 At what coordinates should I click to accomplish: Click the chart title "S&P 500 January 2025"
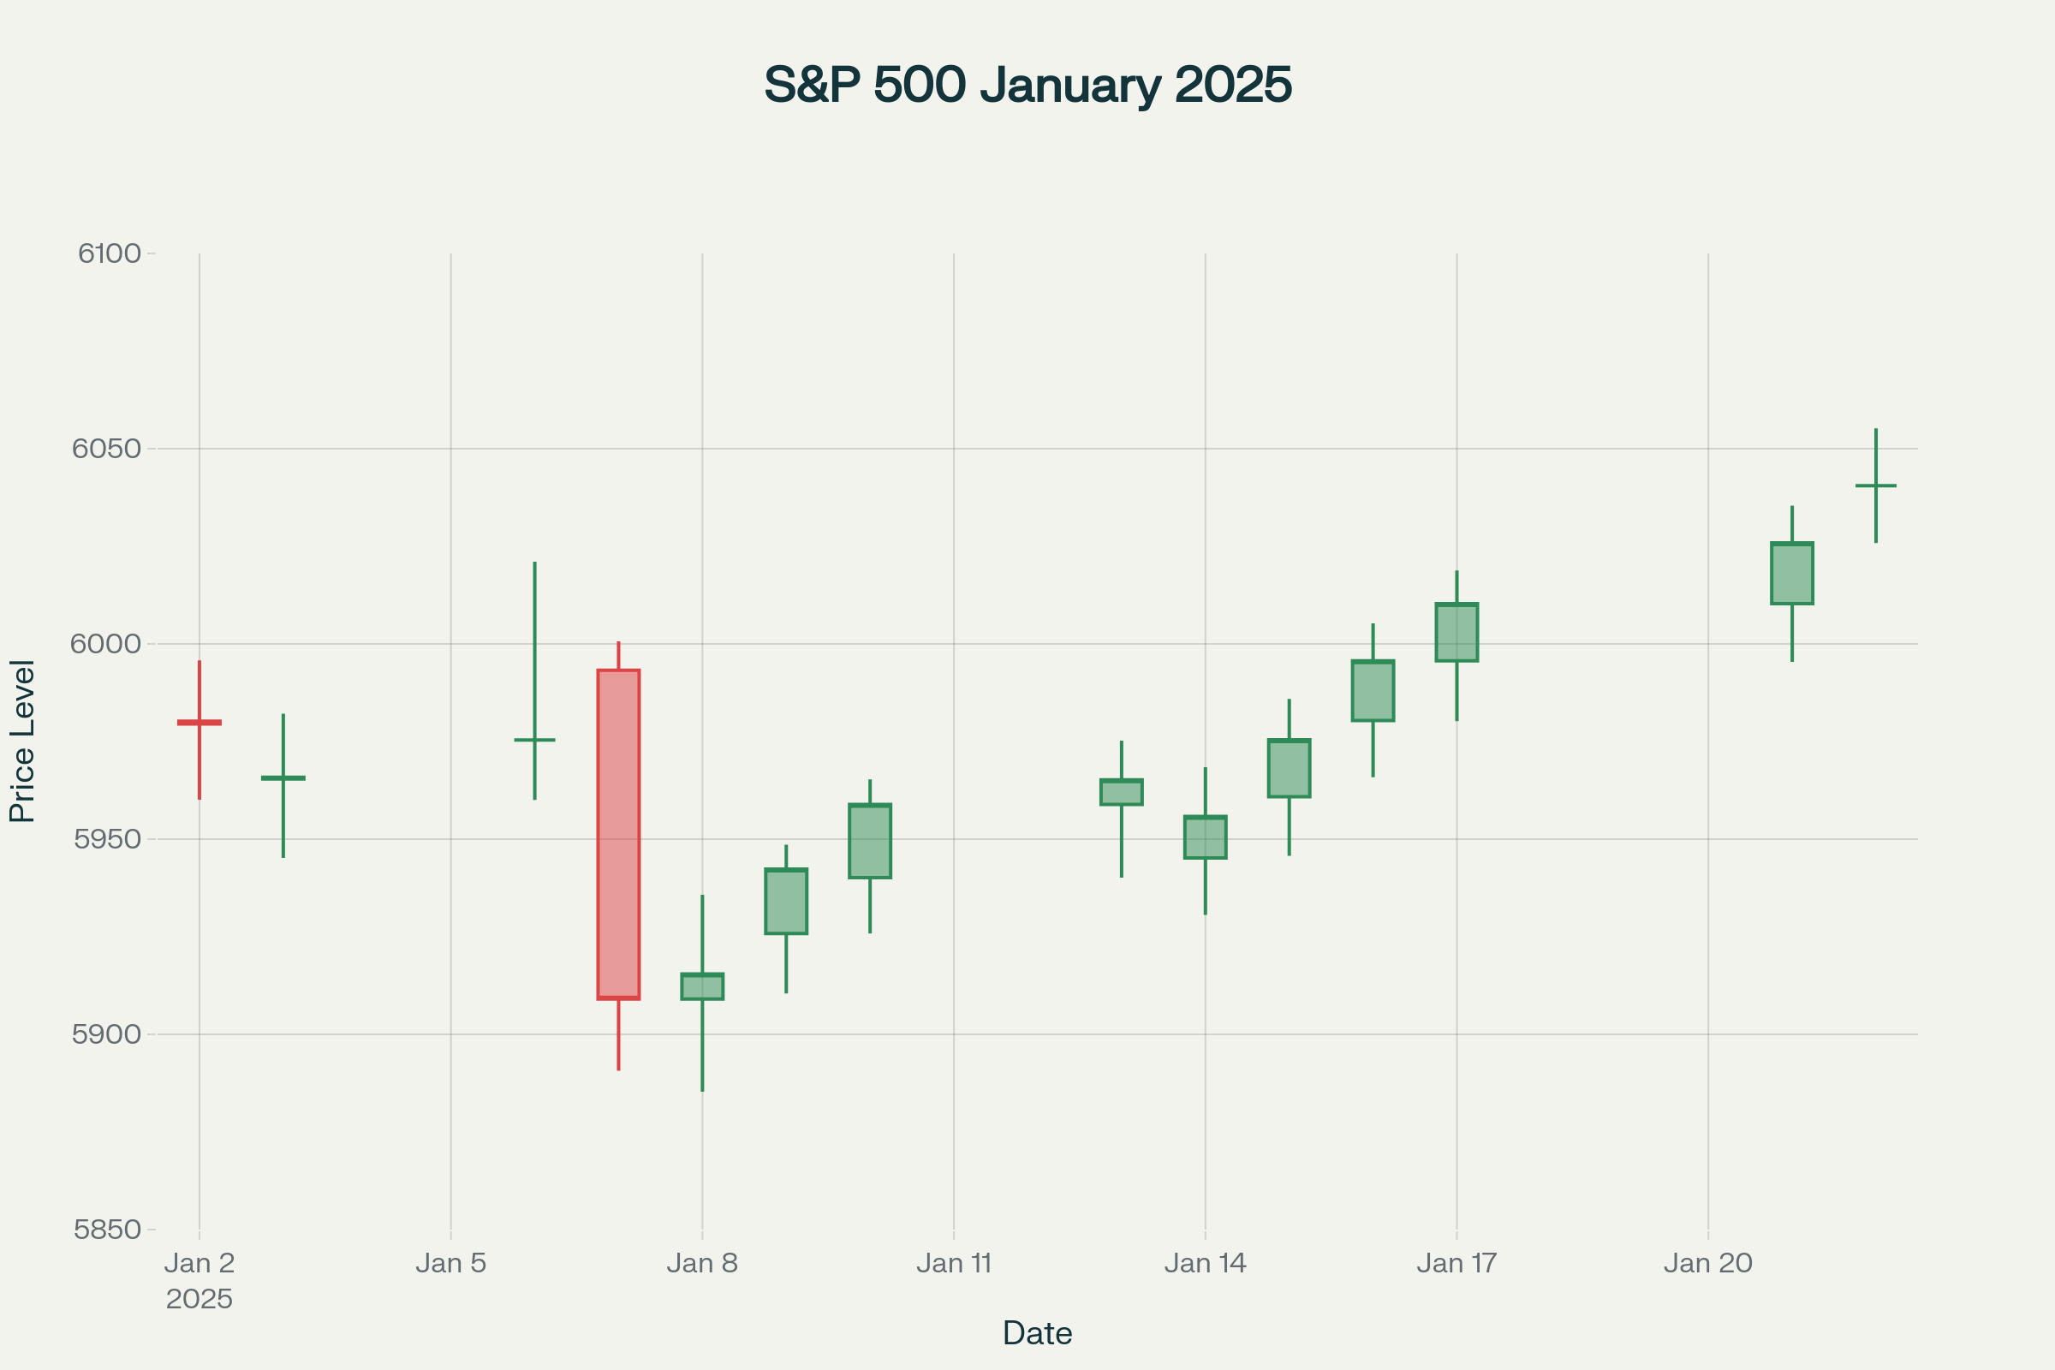(x=1027, y=85)
